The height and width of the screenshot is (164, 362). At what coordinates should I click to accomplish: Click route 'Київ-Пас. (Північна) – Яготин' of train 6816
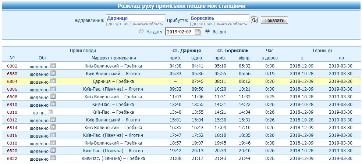pos(113,135)
